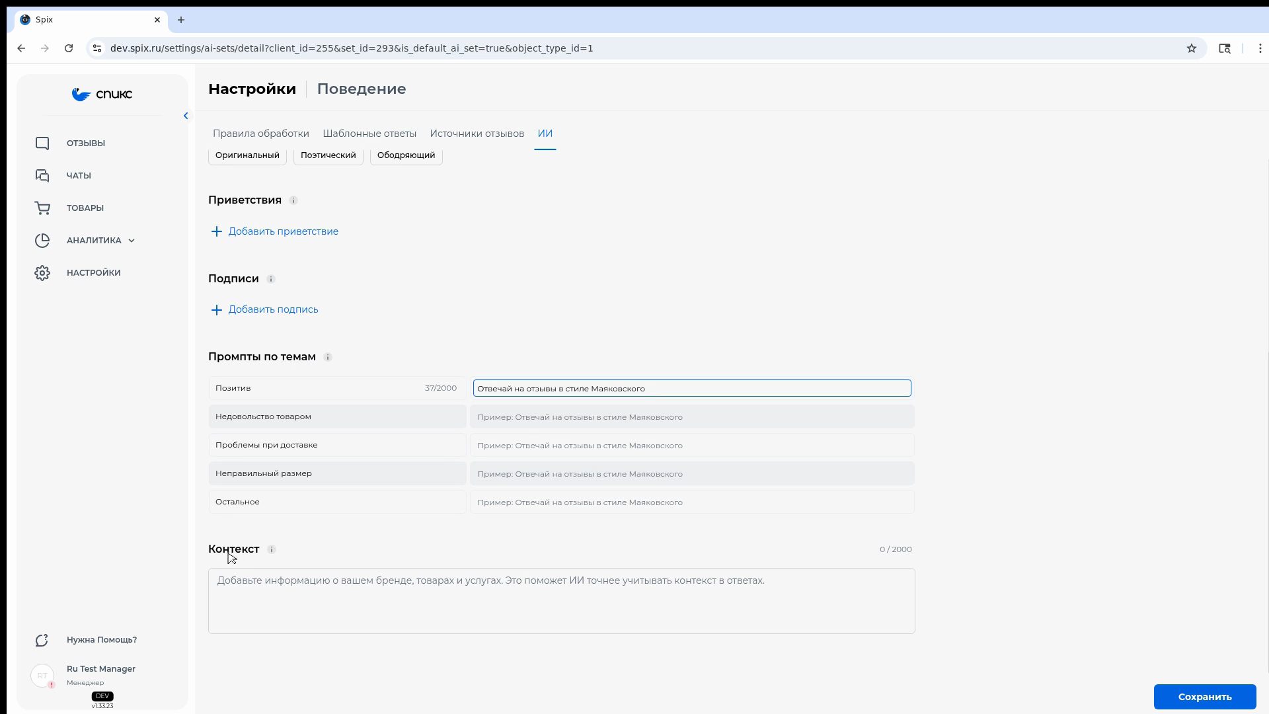1269x714 pixels.
Task: Open the RT user avatar
Action: 42,676
